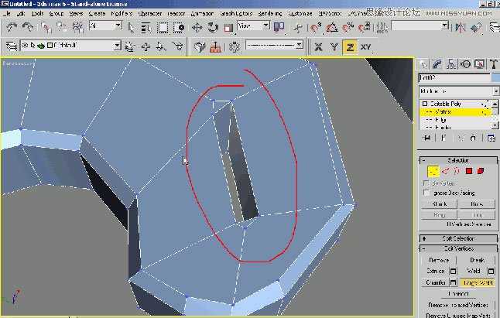This screenshot has height=318, width=500.
Task: Select the Select and Rotate tool
Action: pyautogui.click(x=212, y=28)
